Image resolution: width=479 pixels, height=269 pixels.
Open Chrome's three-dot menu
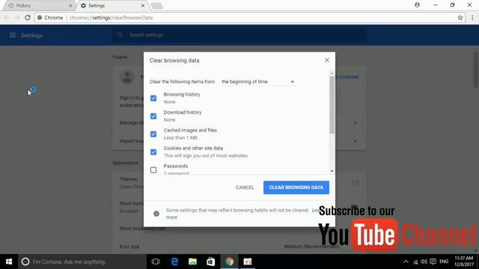tap(472, 18)
